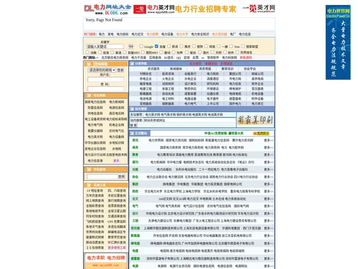Open the 新能源网 hot site link
The image size is (358, 269).
246,58
